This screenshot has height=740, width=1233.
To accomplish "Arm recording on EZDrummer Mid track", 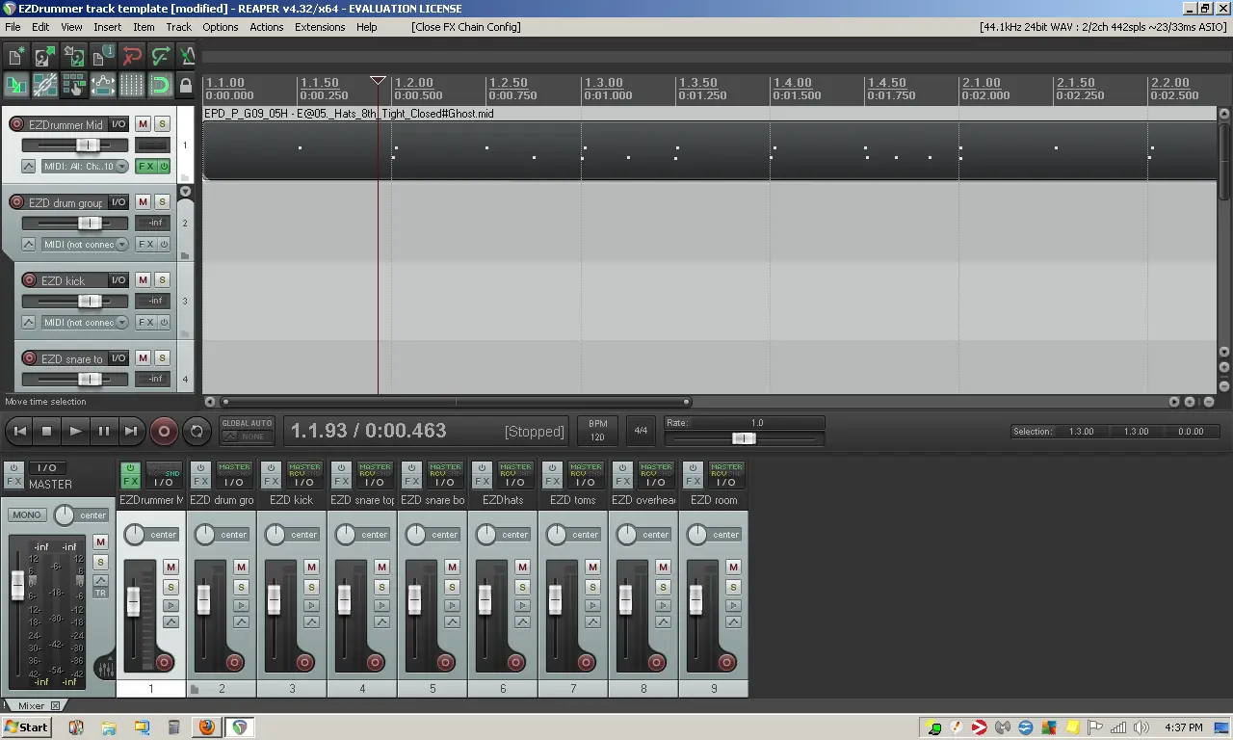I will [x=16, y=124].
